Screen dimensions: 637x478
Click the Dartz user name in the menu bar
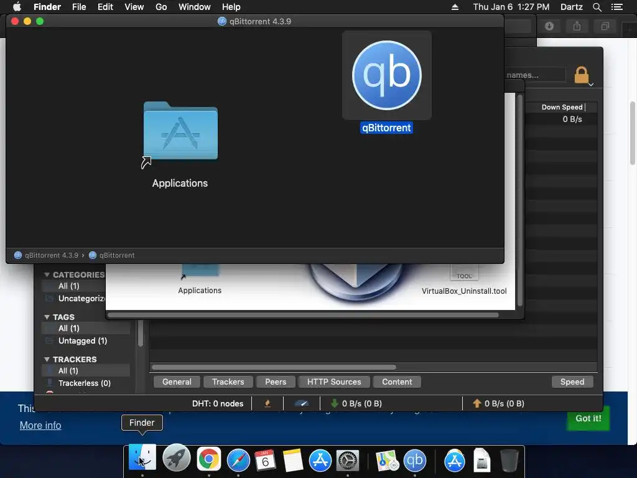pyautogui.click(x=572, y=7)
